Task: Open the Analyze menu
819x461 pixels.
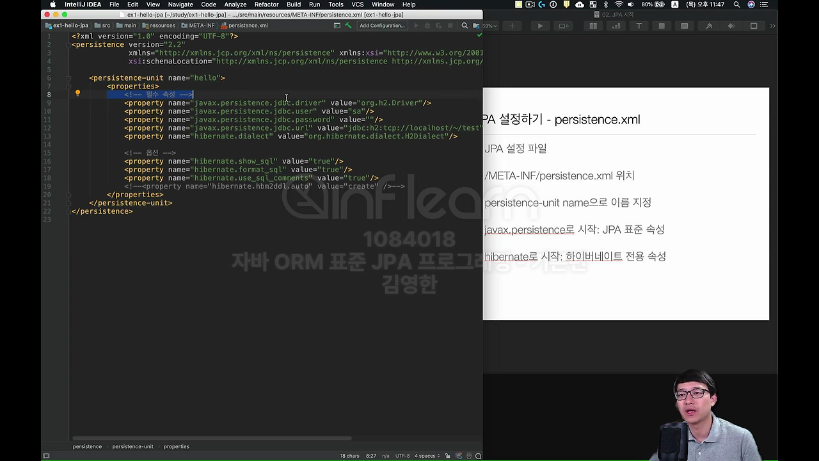Action: coord(235,4)
